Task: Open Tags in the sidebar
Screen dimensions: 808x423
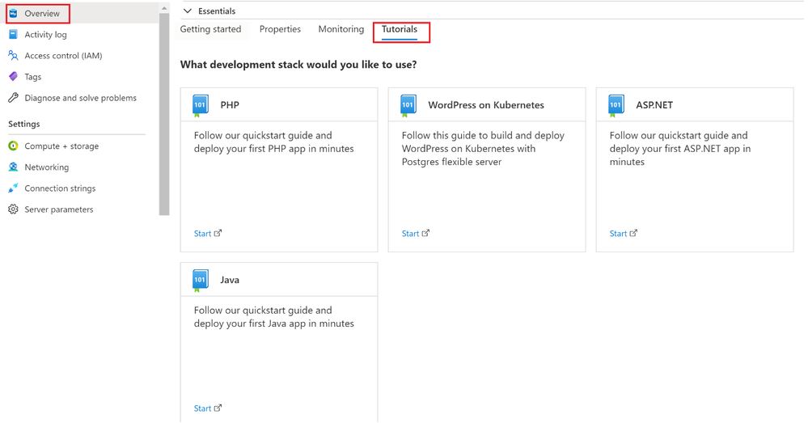Action: tap(32, 77)
